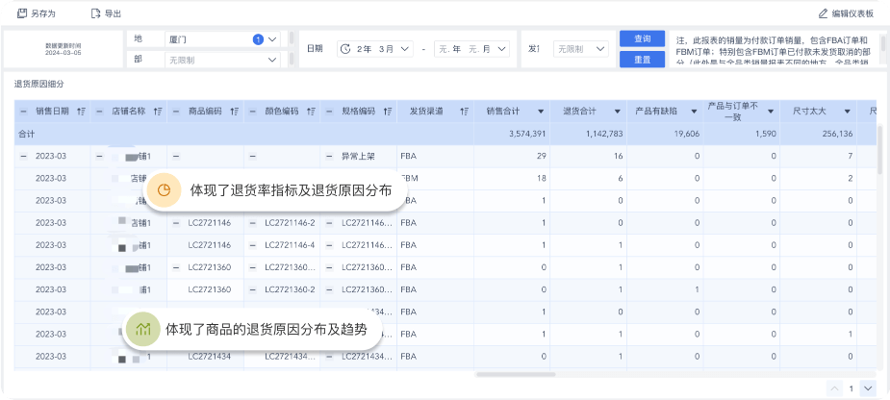Open the 退货合计 column dropdown arrow

click(617, 112)
